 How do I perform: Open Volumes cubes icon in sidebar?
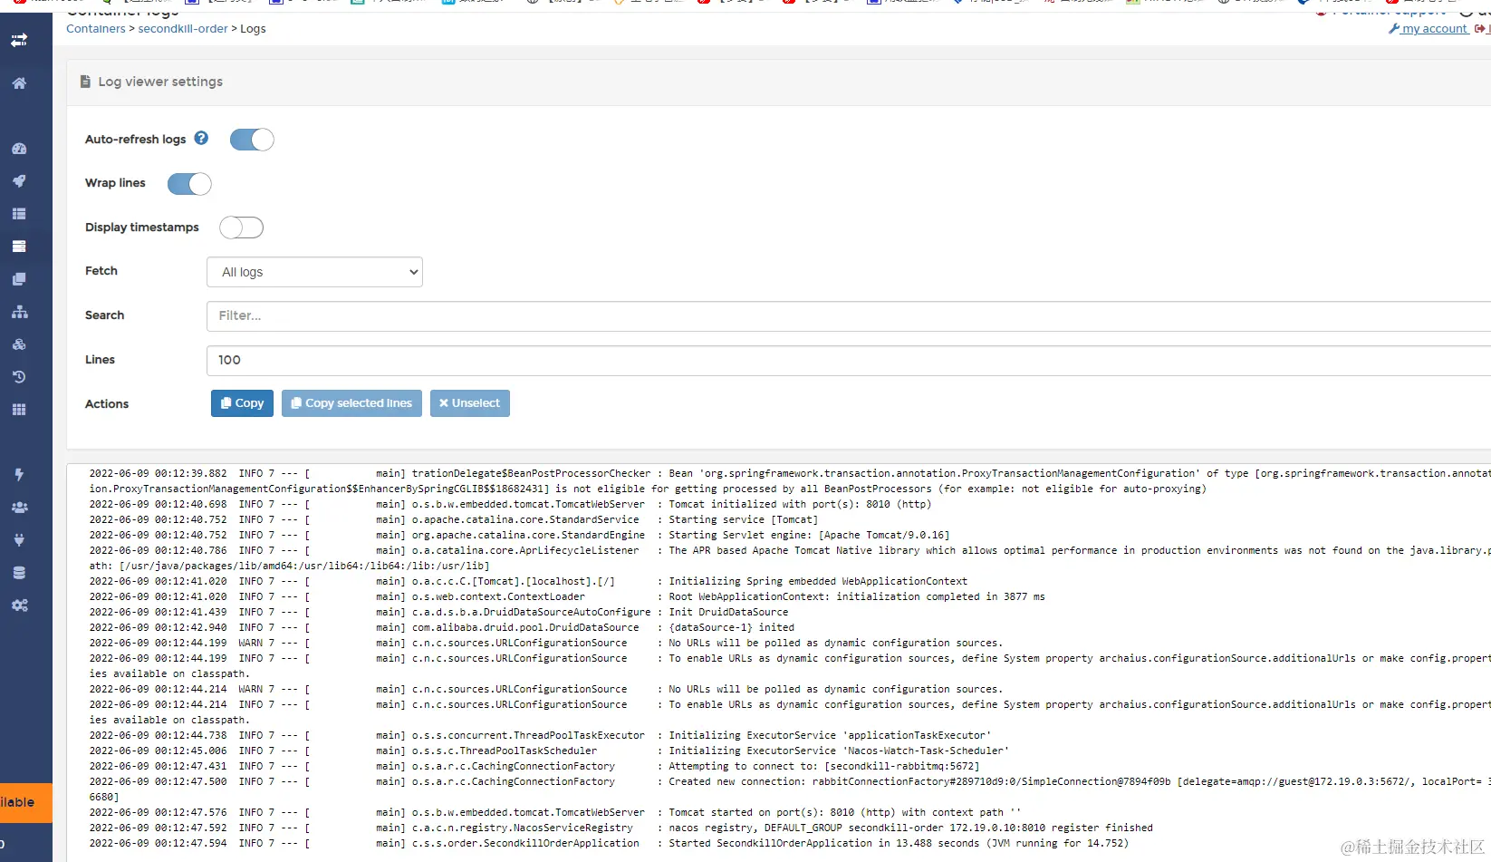19,344
